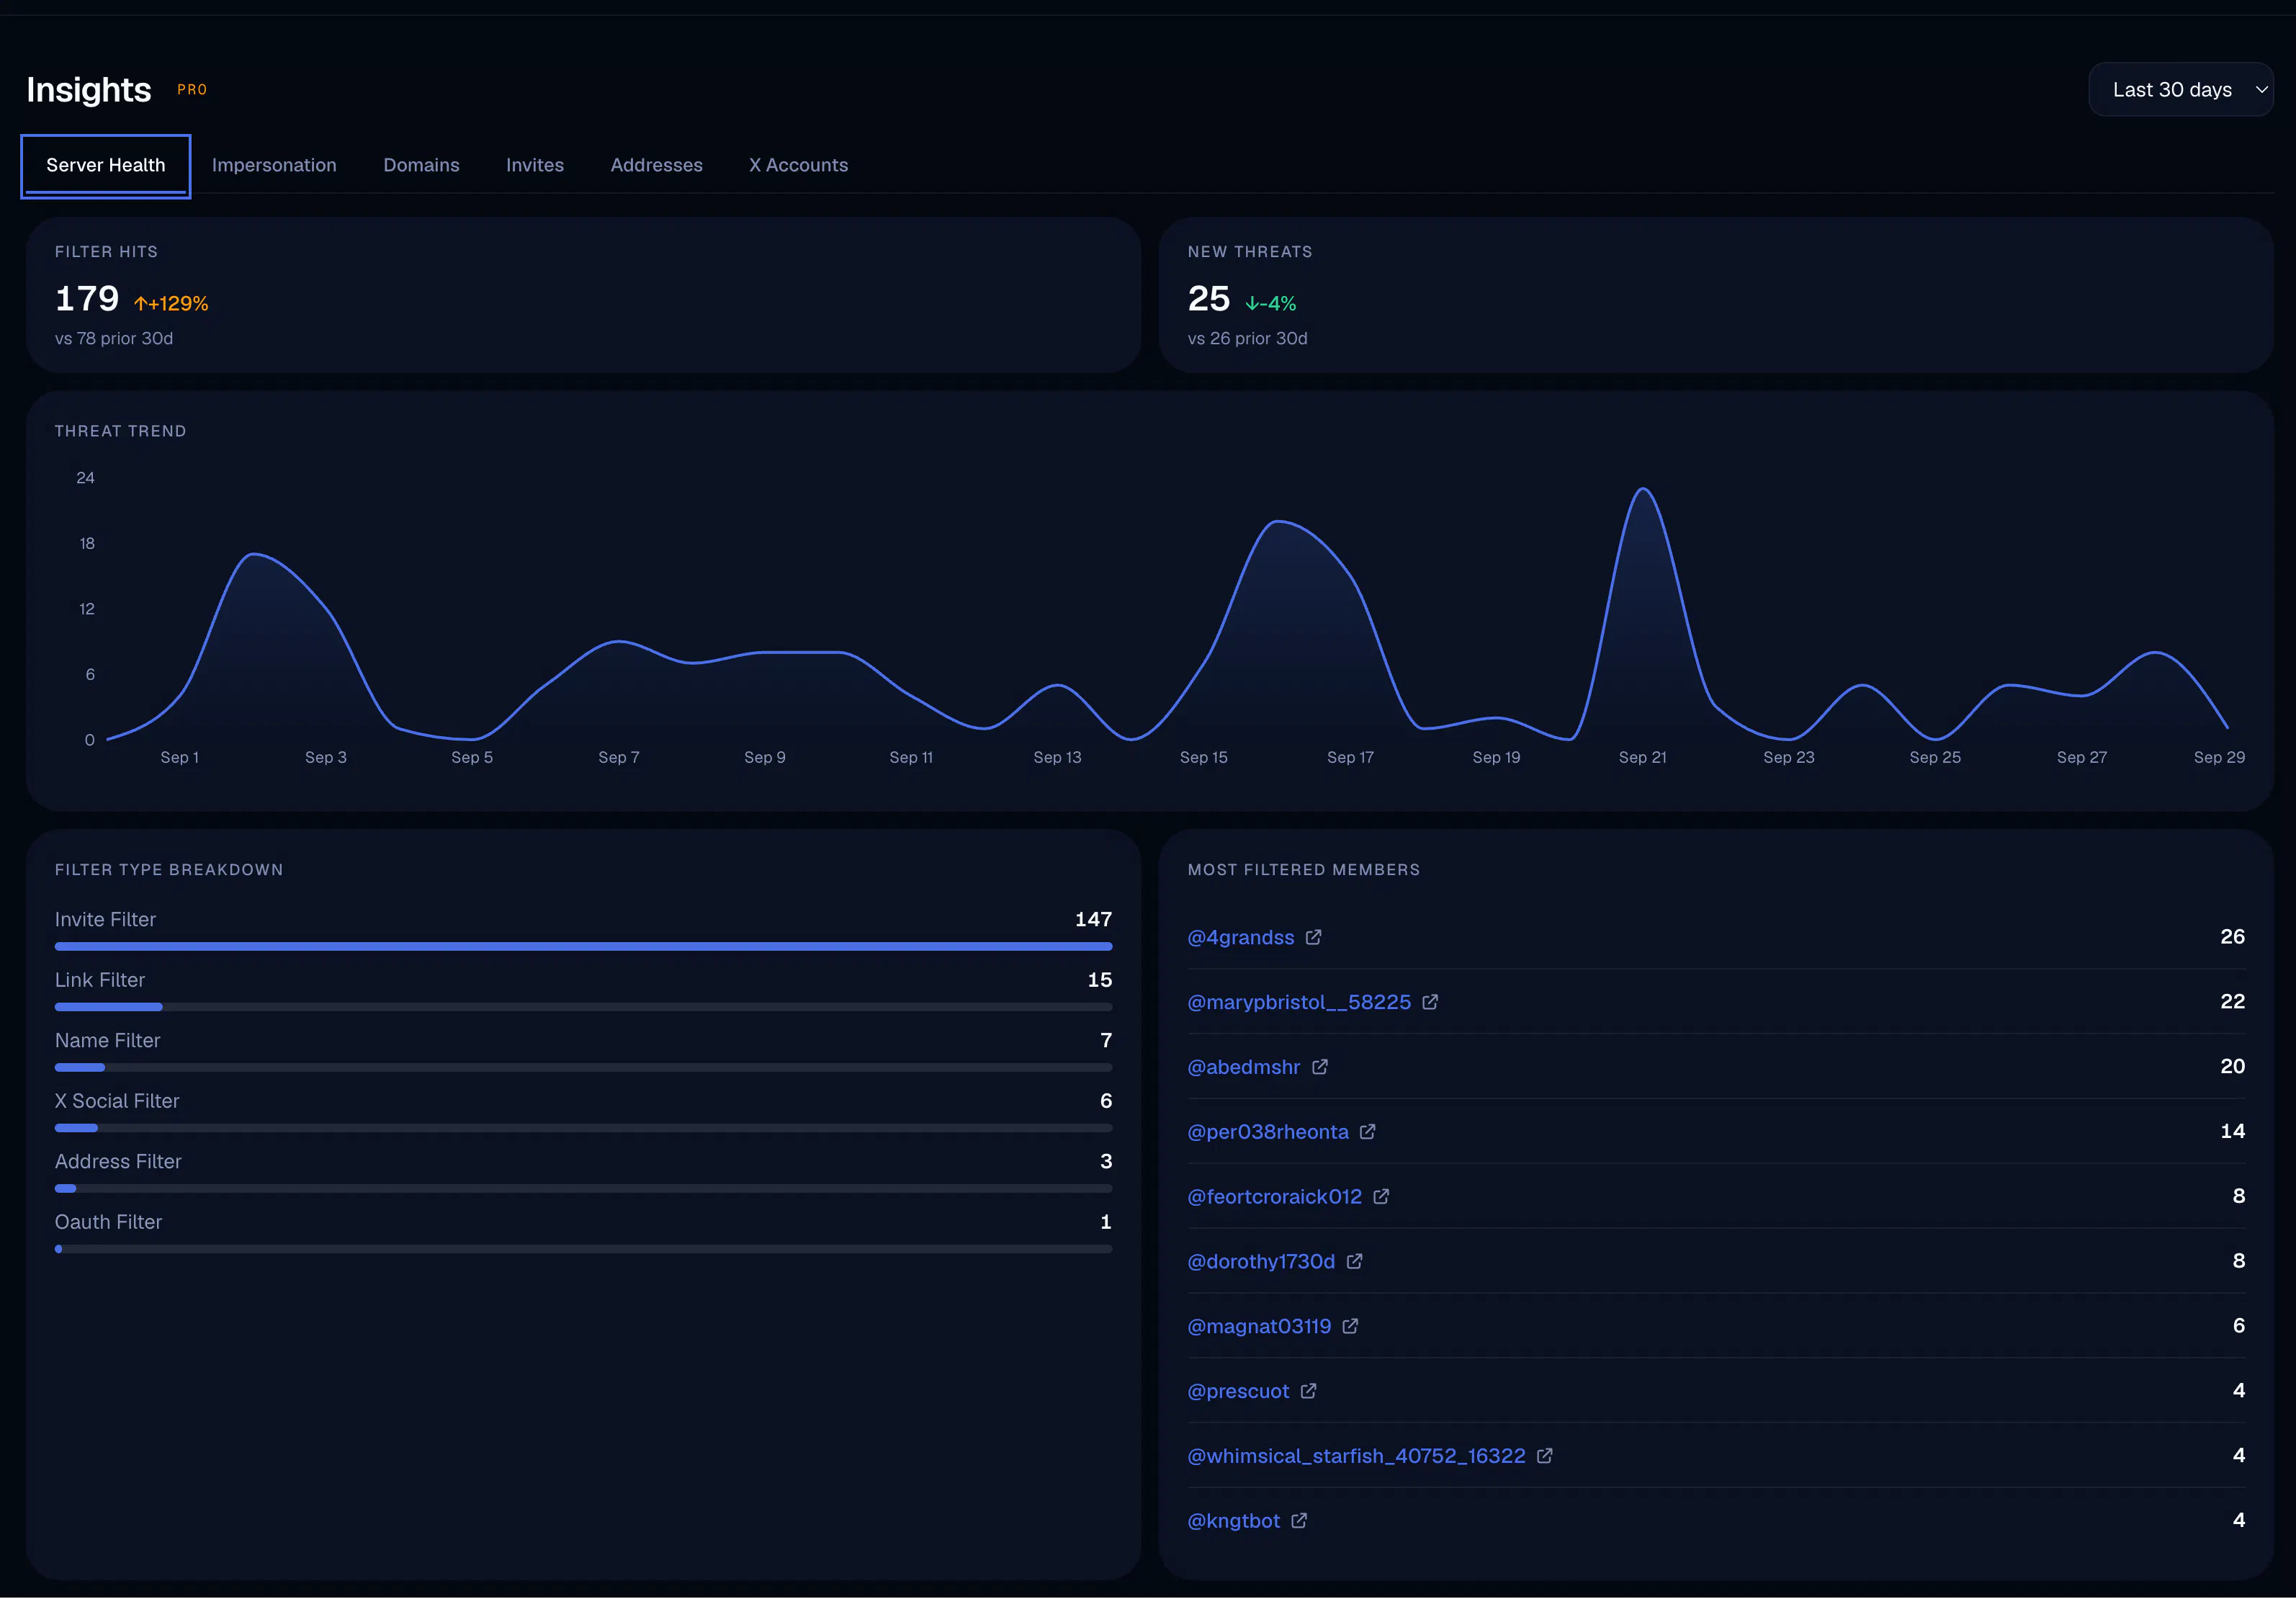Open member profile @dorothy1730d
Screen dimensions: 2296x1599
[x=1260, y=1262]
